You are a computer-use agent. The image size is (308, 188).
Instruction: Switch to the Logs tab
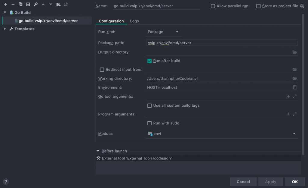click(134, 21)
